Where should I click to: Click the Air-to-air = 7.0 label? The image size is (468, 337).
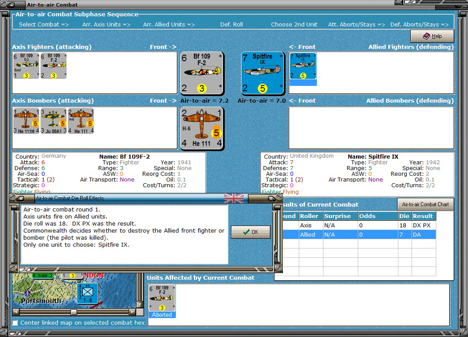(262, 101)
